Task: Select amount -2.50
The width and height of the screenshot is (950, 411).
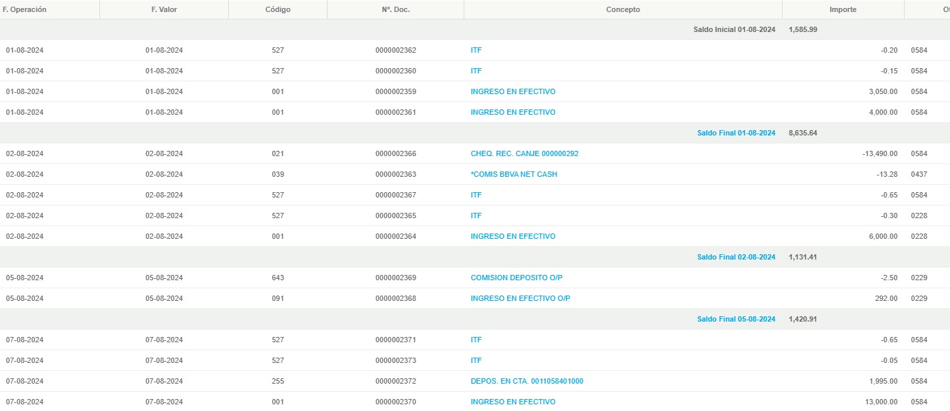Action: tap(889, 278)
